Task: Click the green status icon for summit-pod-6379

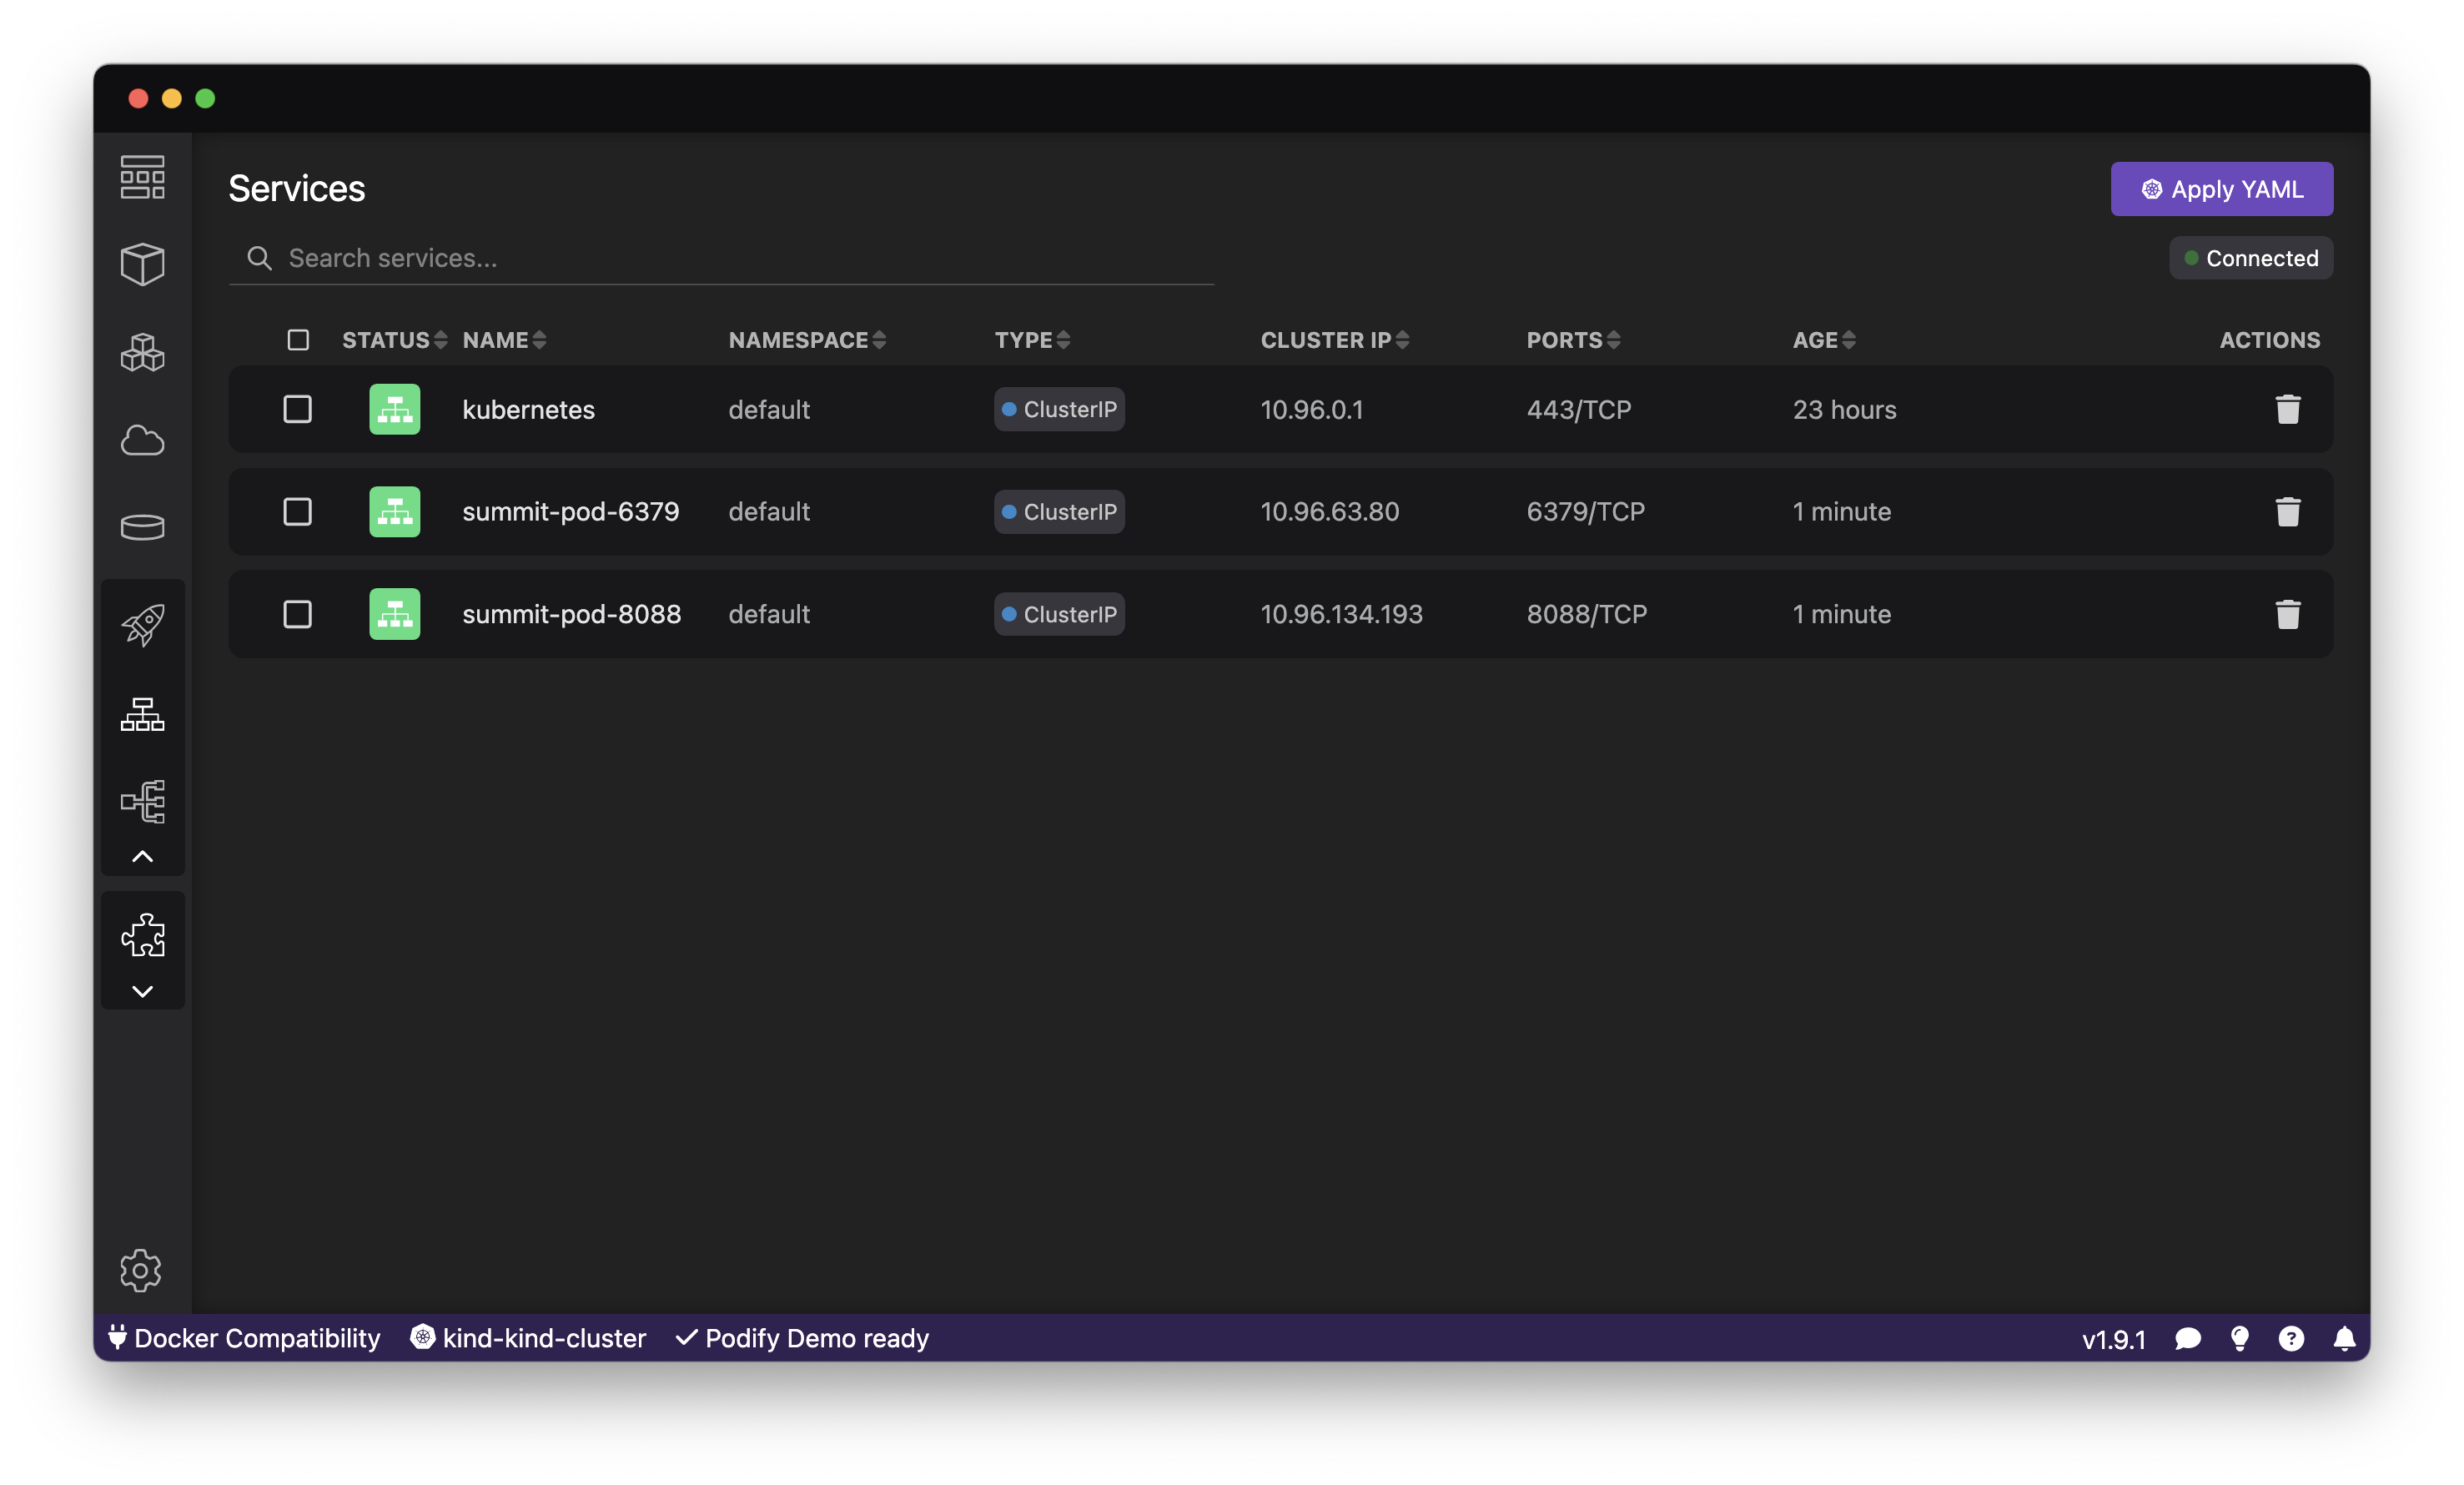Action: 394,511
